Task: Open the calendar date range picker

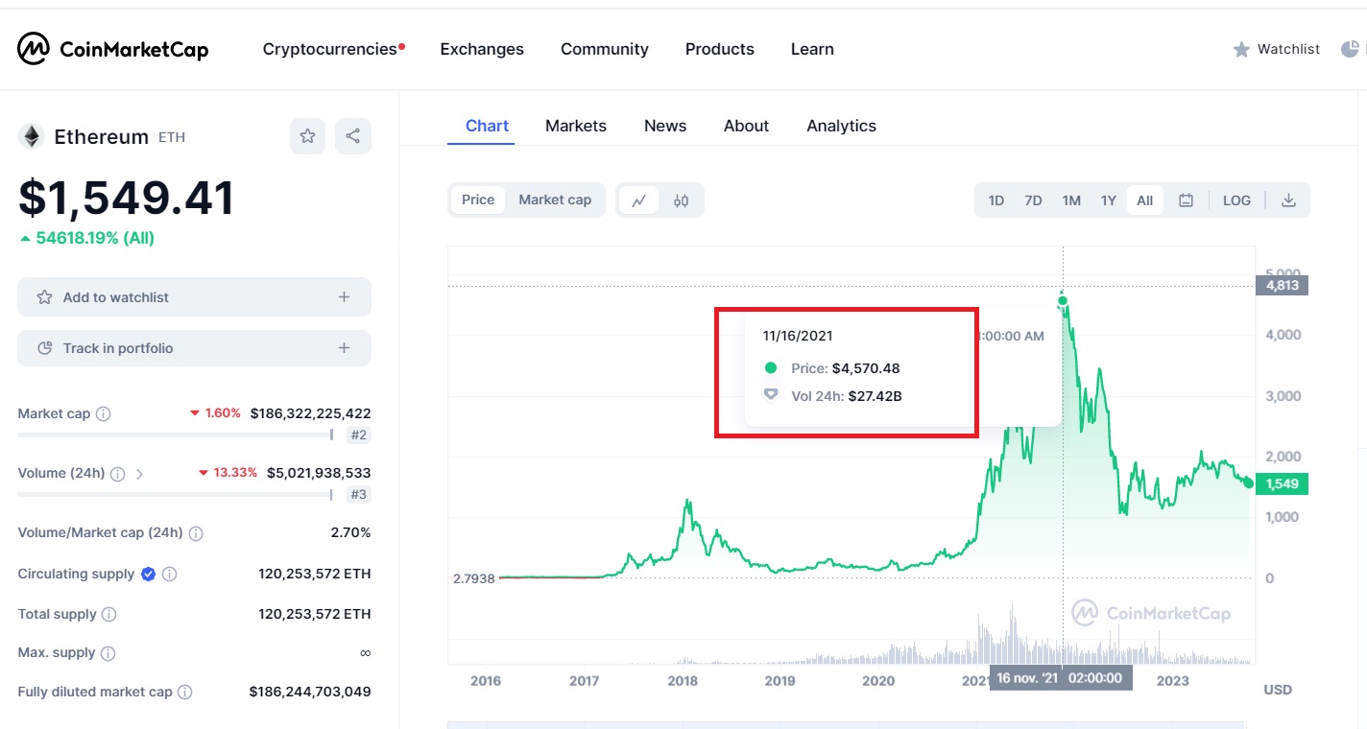Action: point(1187,200)
